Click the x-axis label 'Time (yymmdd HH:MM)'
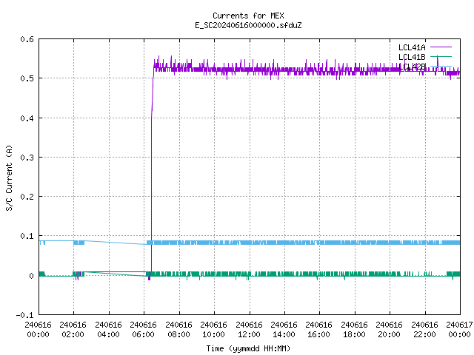 coord(248,348)
